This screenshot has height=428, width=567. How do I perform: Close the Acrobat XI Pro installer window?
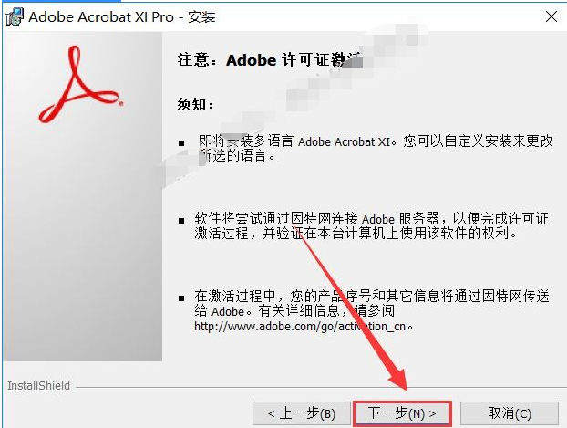(x=552, y=16)
